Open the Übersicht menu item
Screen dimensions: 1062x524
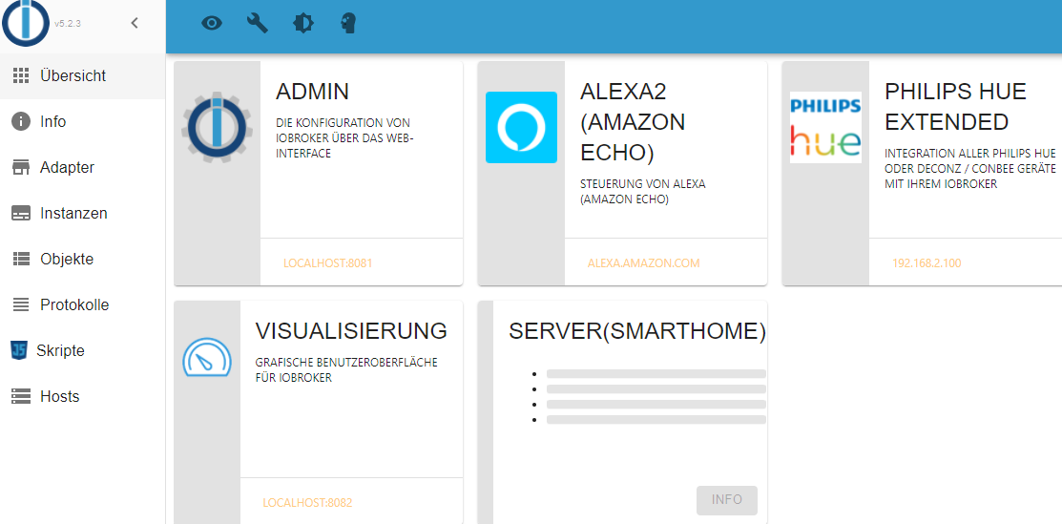(83, 76)
